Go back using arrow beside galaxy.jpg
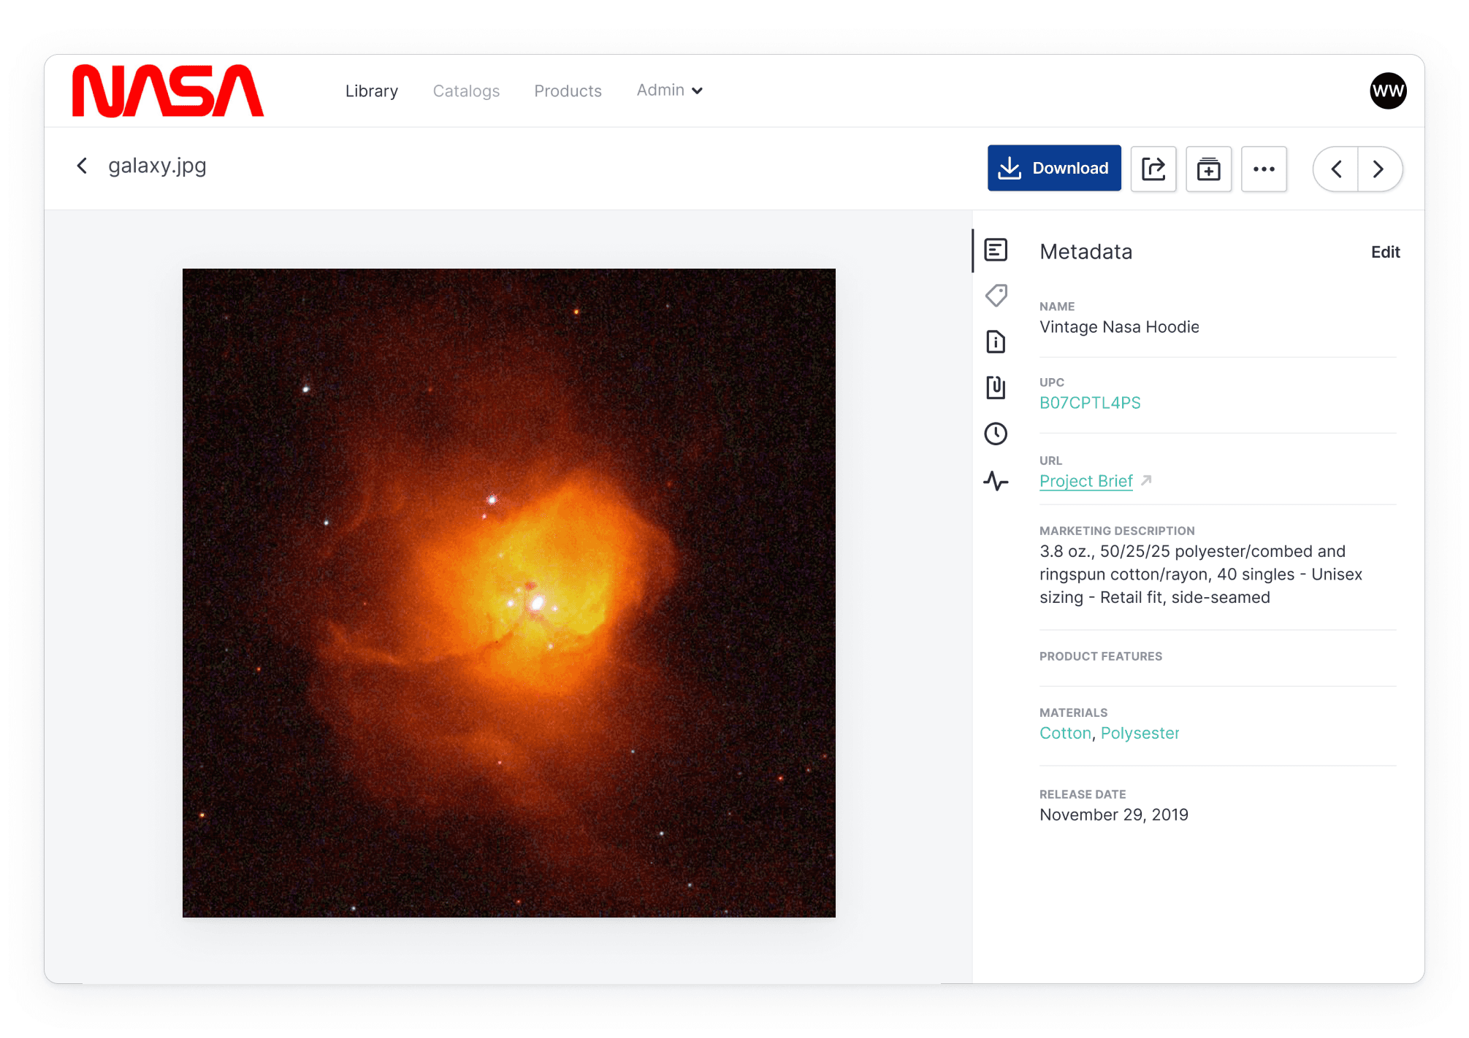 [82, 166]
